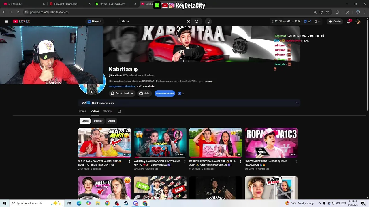The height and width of the screenshot is (207, 369).
Task: Expand the channel description with ...more
Action: 209,81
